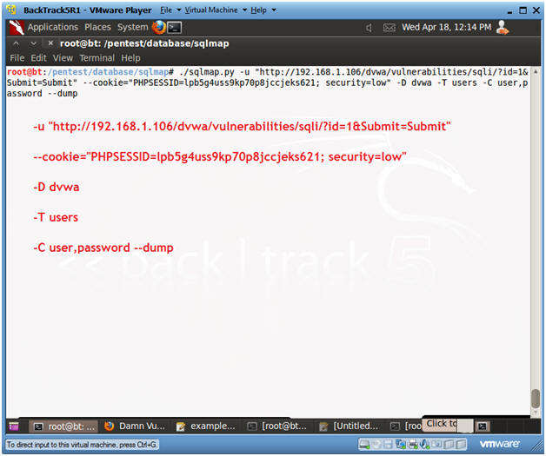Open terminal Edit menu
546x456 pixels.
point(38,58)
